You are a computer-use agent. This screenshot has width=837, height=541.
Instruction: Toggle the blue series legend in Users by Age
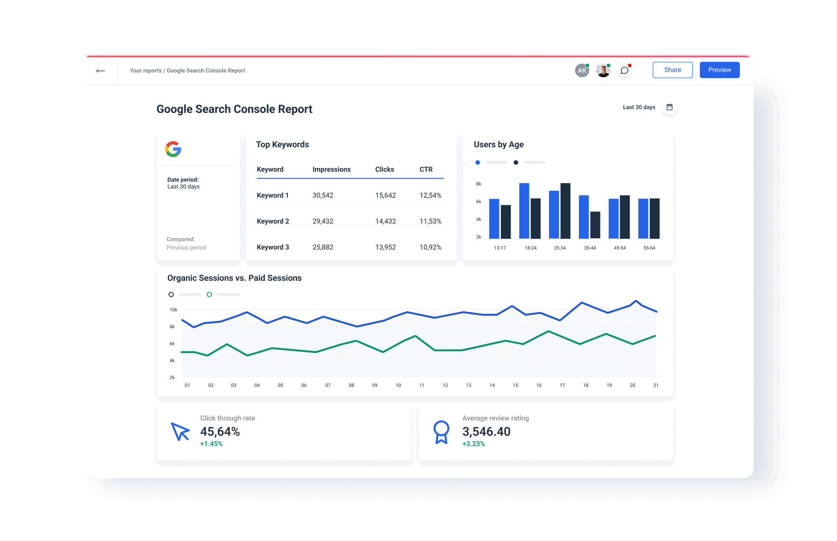[x=478, y=162]
